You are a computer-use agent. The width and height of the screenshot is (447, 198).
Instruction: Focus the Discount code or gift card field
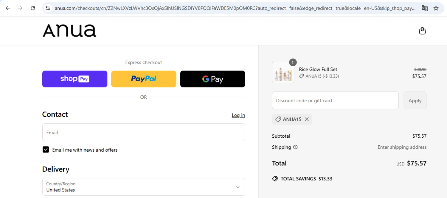(335, 100)
